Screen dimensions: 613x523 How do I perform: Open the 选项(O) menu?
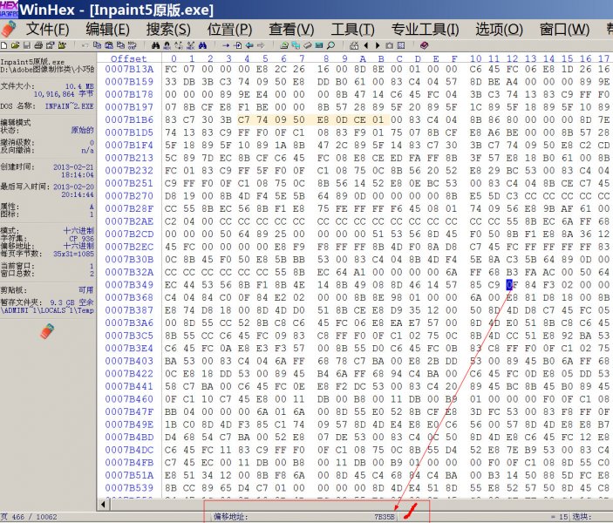coord(500,30)
